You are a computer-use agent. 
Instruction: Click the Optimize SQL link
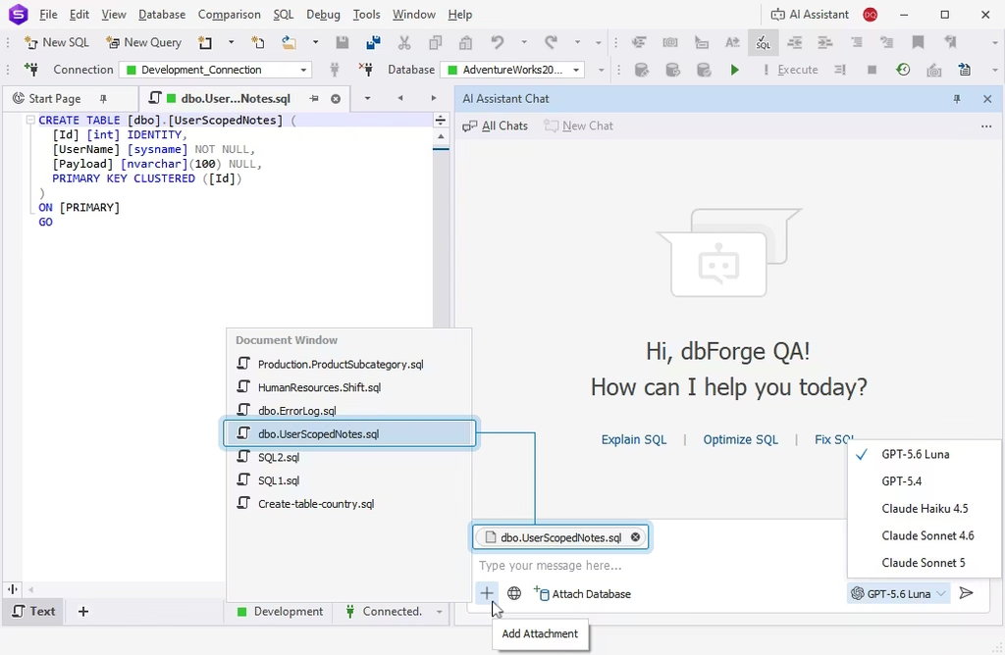pos(740,440)
